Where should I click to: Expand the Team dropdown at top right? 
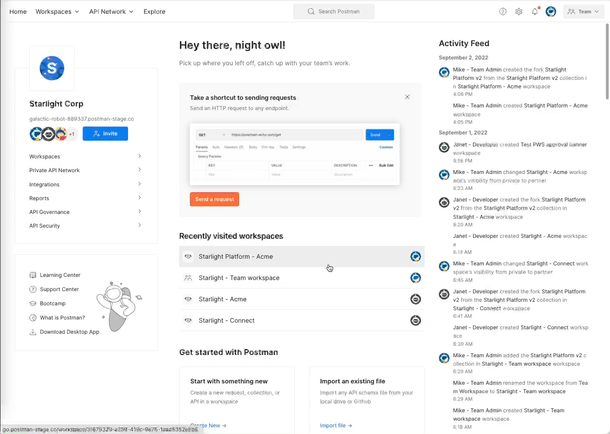tap(583, 12)
